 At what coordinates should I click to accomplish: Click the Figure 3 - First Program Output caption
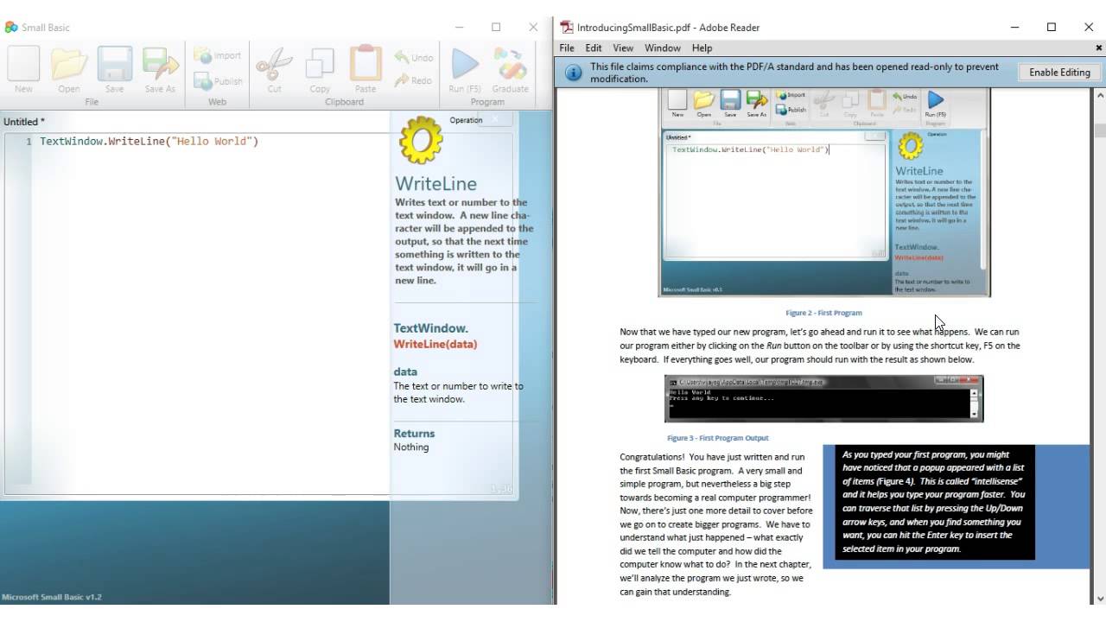point(717,438)
